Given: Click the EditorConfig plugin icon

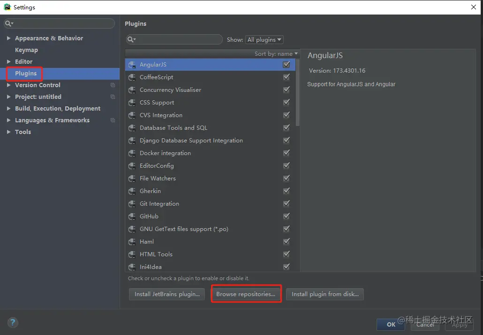Looking at the screenshot, I should click(x=132, y=166).
